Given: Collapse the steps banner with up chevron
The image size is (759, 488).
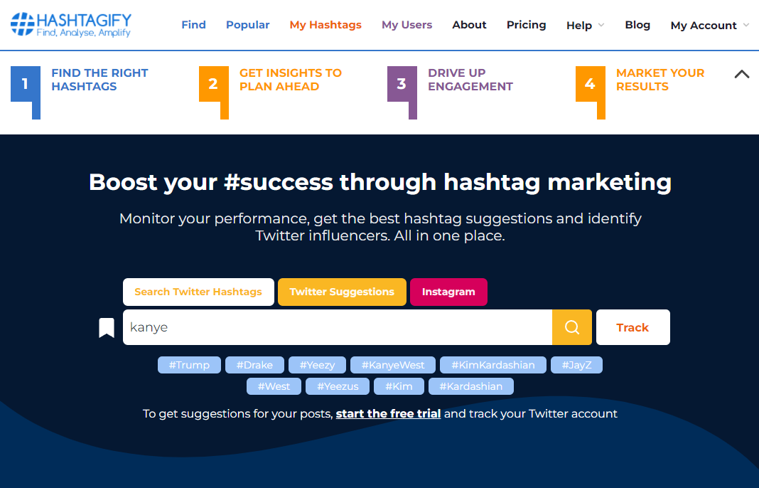Looking at the screenshot, I should pyautogui.click(x=741, y=74).
